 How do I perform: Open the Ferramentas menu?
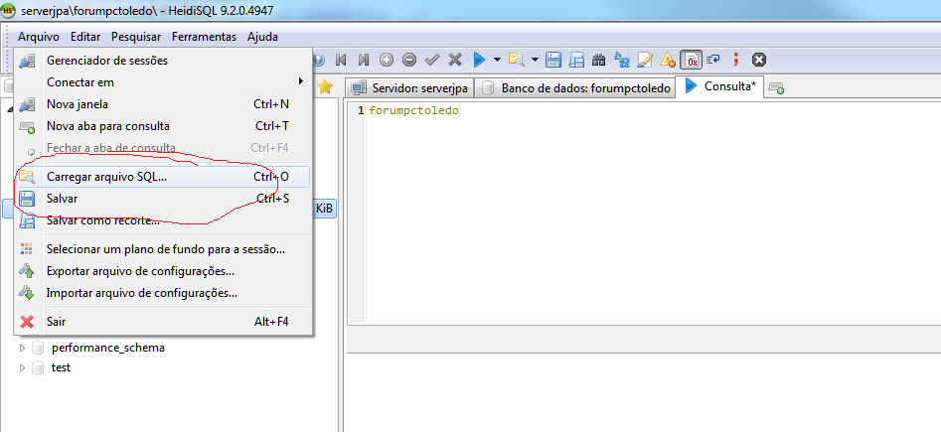coord(204,37)
